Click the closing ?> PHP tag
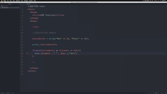 pyautogui.click(x=34, y=62)
